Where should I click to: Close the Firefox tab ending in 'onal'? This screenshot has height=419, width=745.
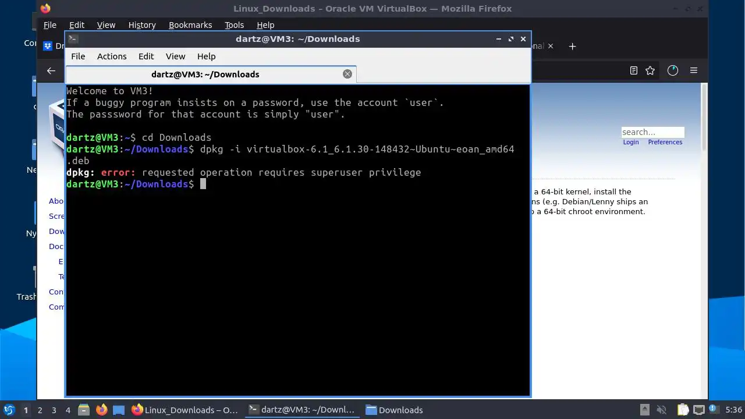551,46
